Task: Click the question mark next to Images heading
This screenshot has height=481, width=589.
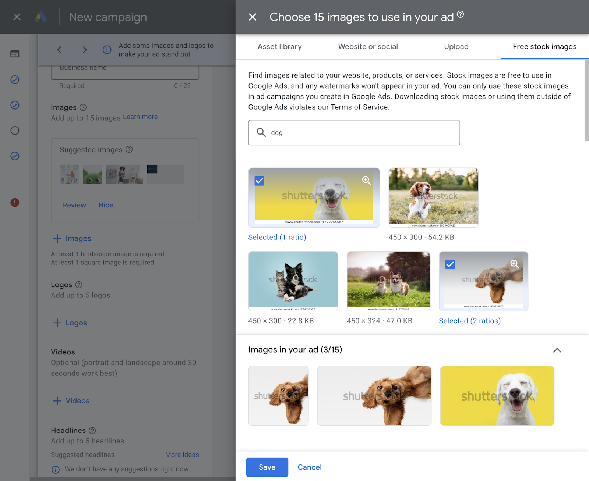Action: pyautogui.click(x=83, y=107)
